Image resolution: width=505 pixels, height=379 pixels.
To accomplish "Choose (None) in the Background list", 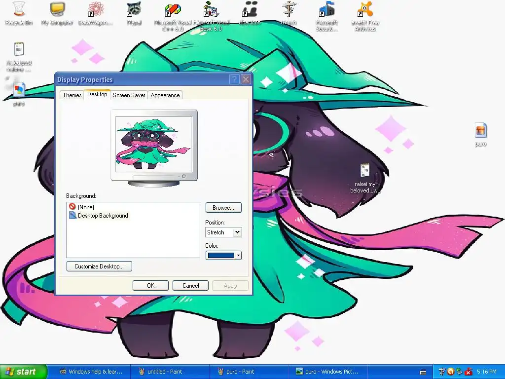I will [x=86, y=207].
